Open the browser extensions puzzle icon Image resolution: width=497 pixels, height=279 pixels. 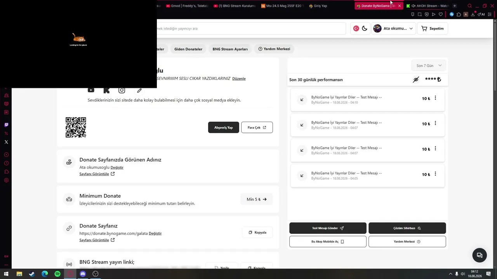coord(459,14)
